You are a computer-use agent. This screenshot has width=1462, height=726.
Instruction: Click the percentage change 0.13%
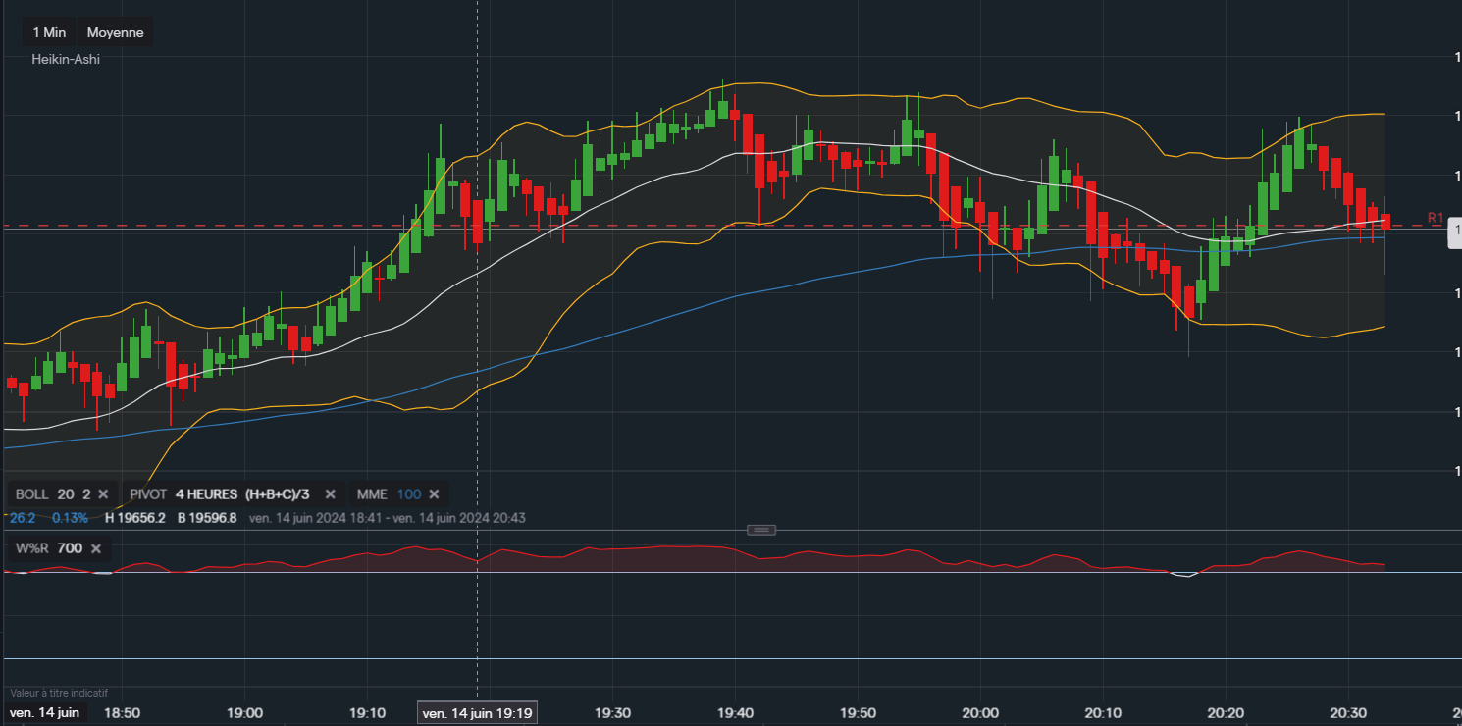pos(70,517)
